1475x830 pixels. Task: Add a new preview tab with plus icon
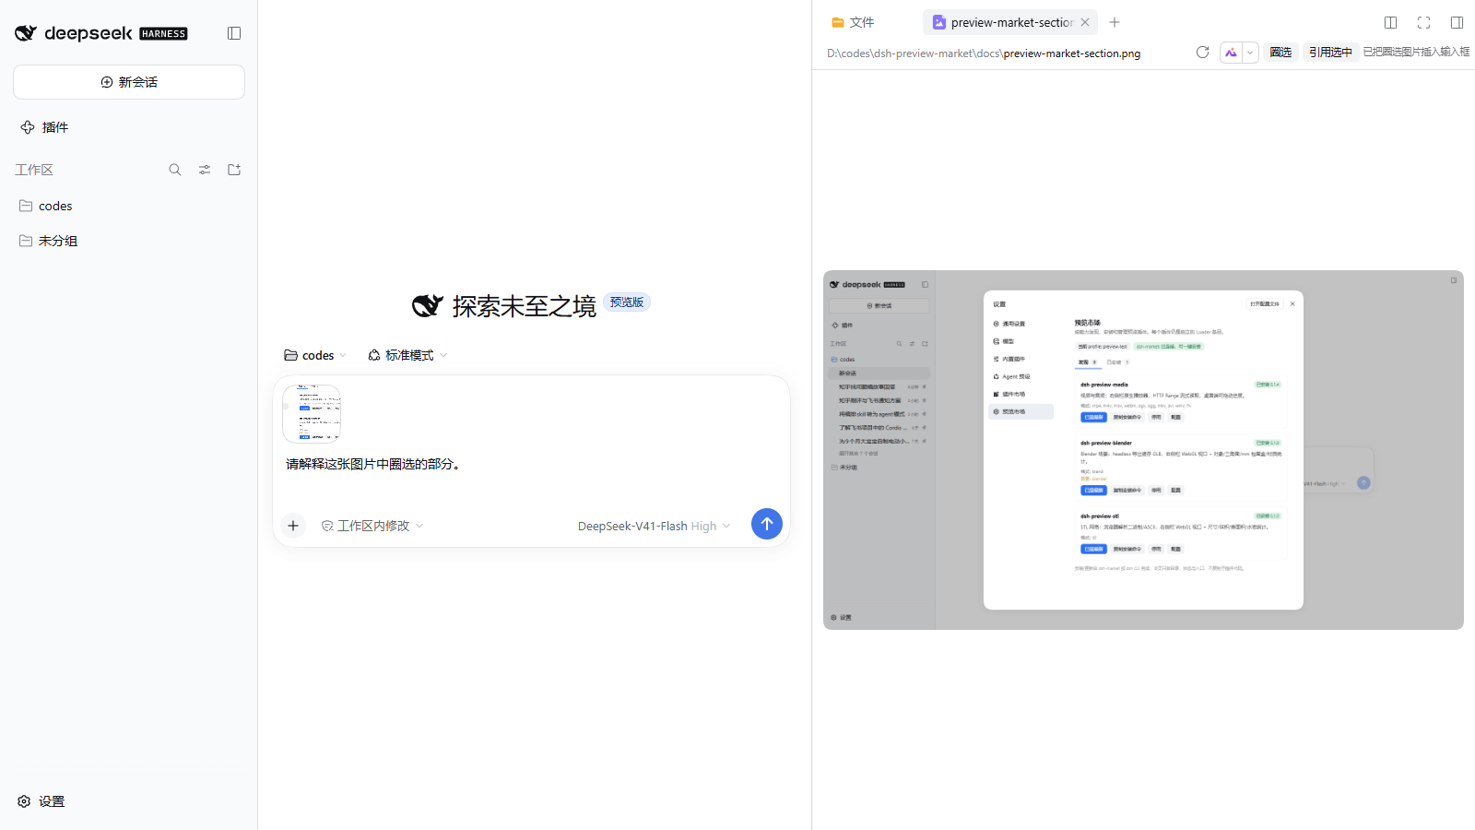click(x=1115, y=22)
